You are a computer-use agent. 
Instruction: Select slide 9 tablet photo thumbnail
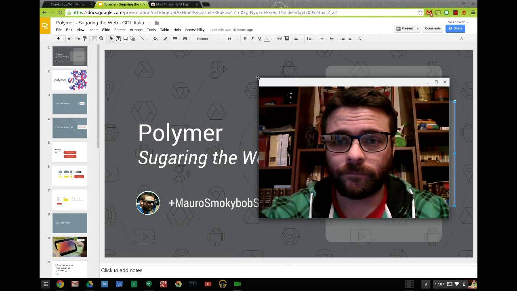click(x=70, y=247)
